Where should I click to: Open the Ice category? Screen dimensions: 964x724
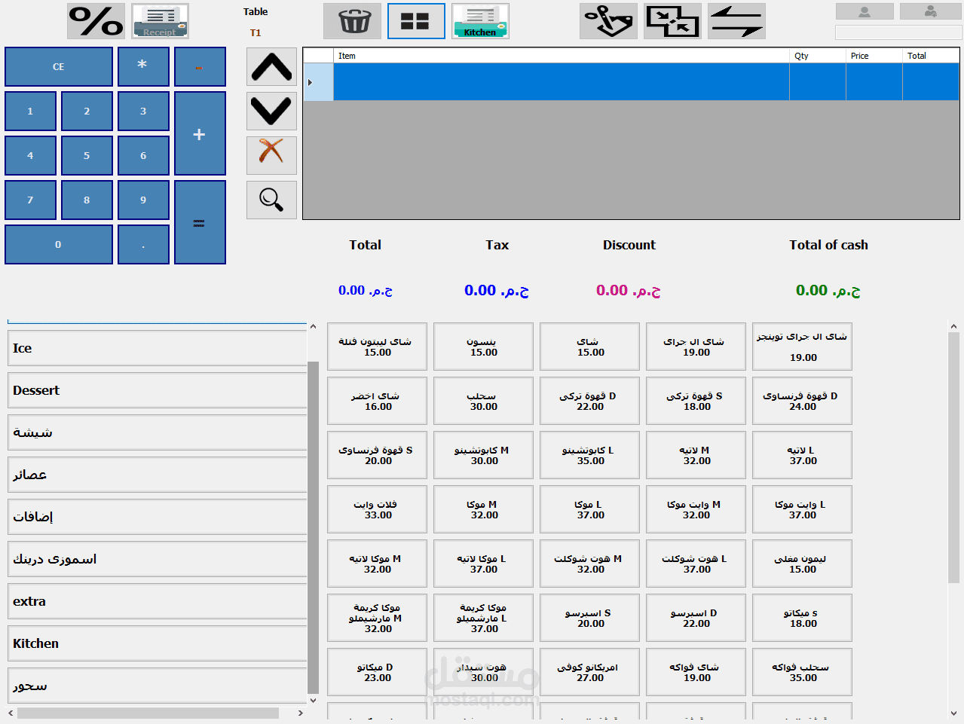tap(157, 348)
